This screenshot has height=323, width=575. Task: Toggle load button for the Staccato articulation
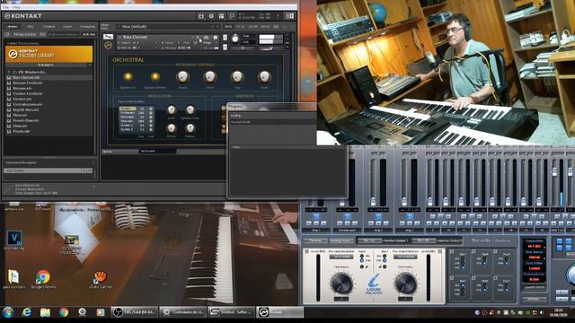click(150, 121)
